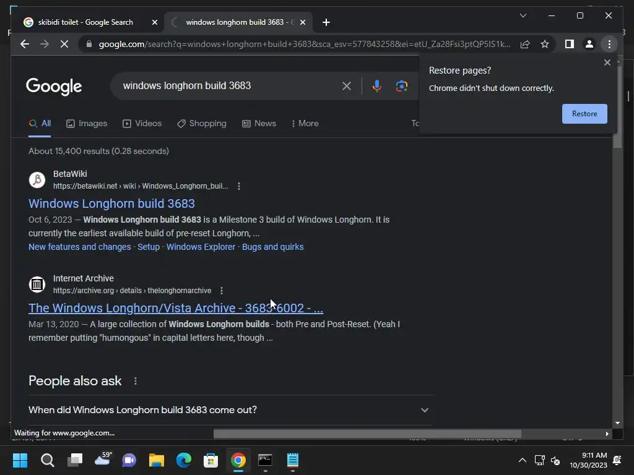Expand When did Windows Longhorn build 3683 come out
Viewport: 634px width, 475px height.
tap(230, 410)
